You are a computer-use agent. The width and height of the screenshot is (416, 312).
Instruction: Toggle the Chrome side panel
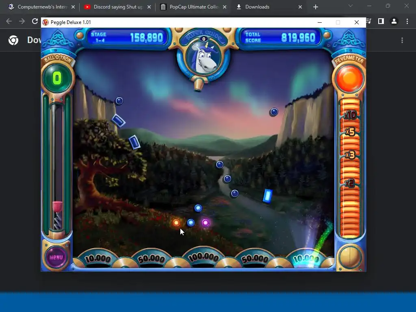(x=381, y=21)
